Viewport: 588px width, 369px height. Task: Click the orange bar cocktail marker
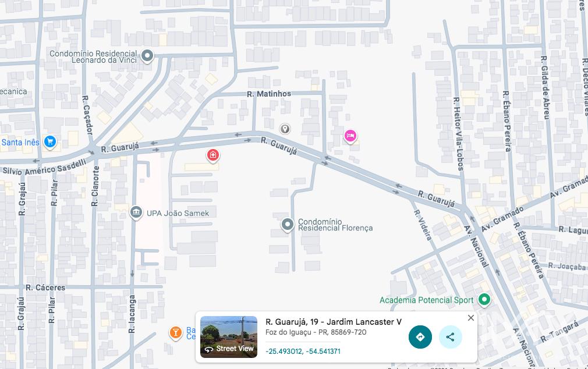click(x=175, y=332)
